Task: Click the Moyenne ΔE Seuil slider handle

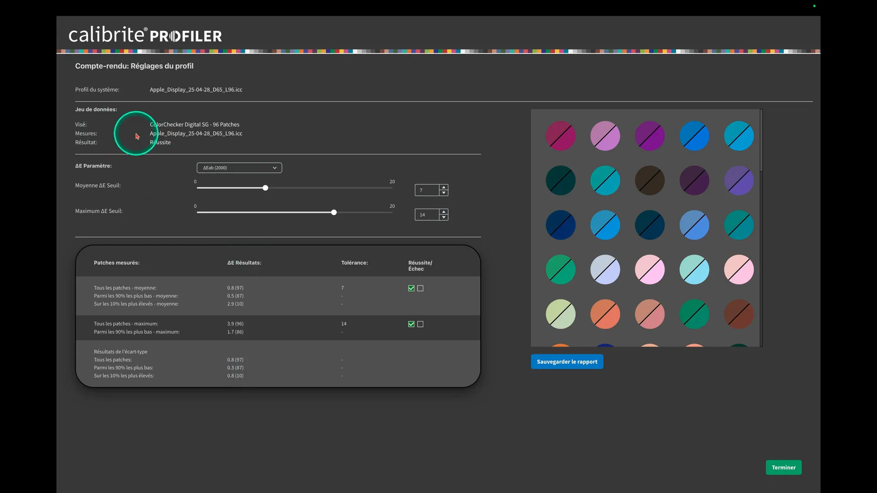Action: pos(265,188)
